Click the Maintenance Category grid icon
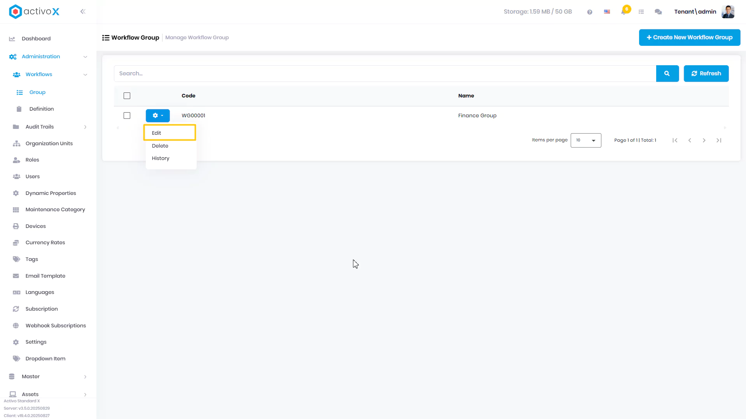The width and height of the screenshot is (746, 419). pos(16,210)
